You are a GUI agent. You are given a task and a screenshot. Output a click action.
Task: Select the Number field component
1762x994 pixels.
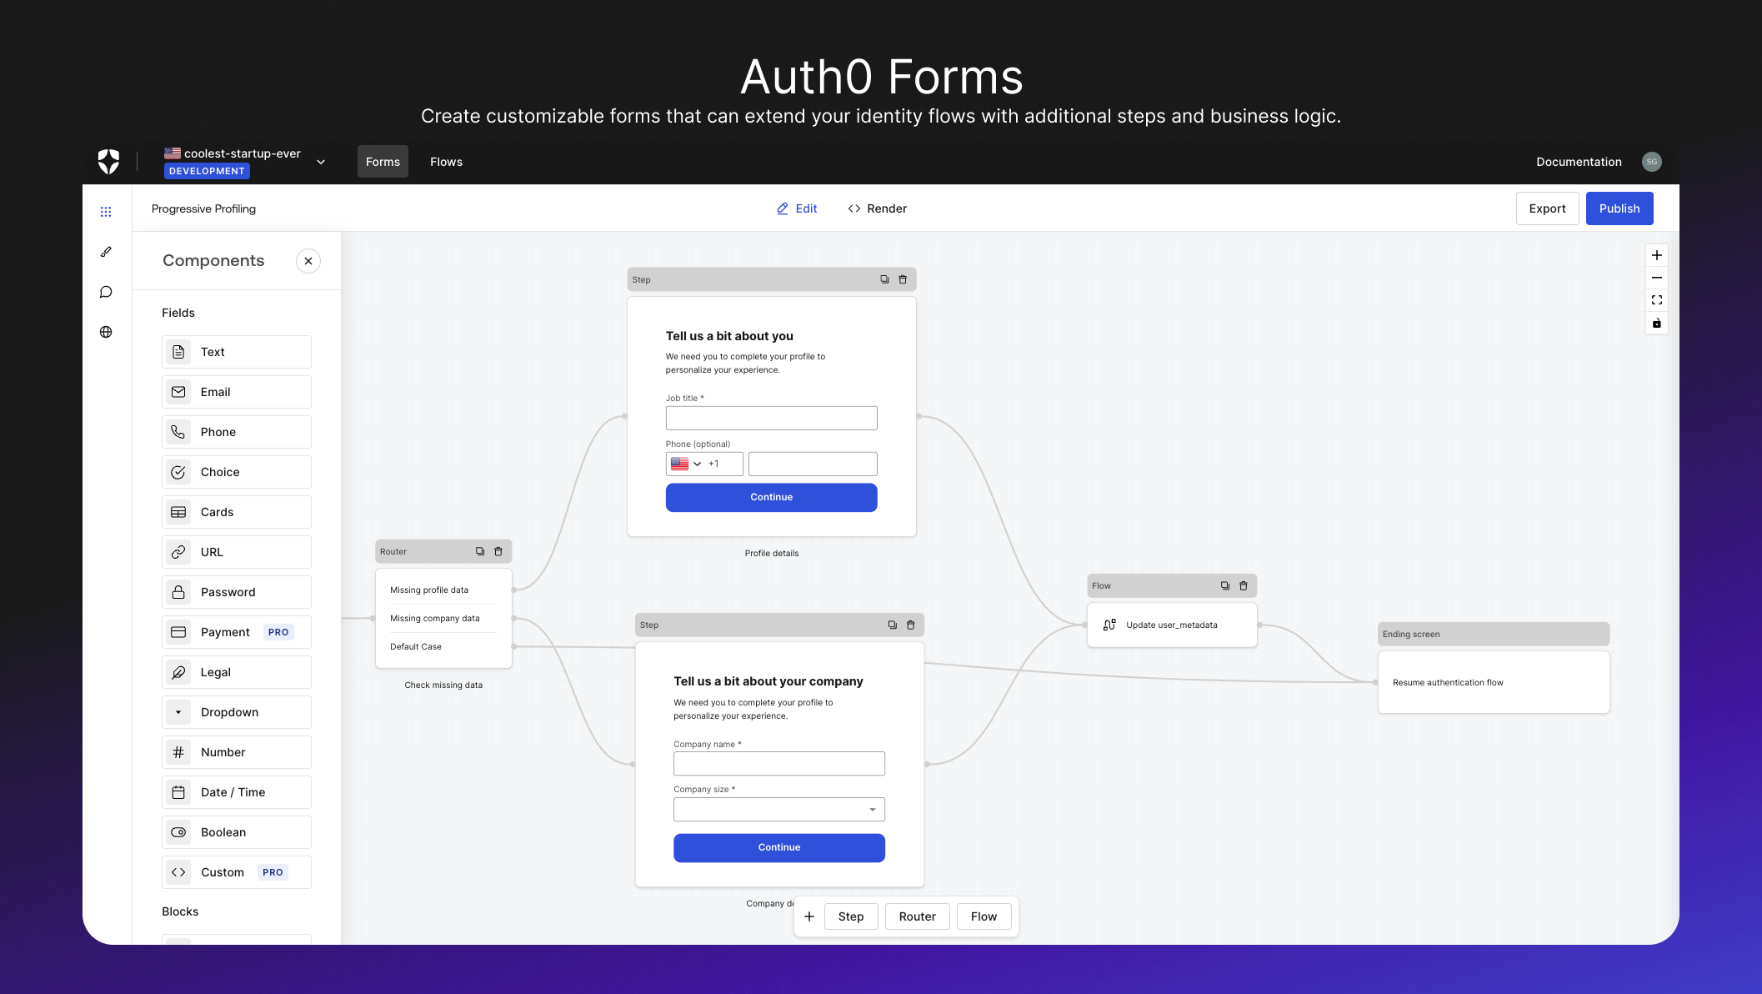pyautogui.click(x=237, y=752)
